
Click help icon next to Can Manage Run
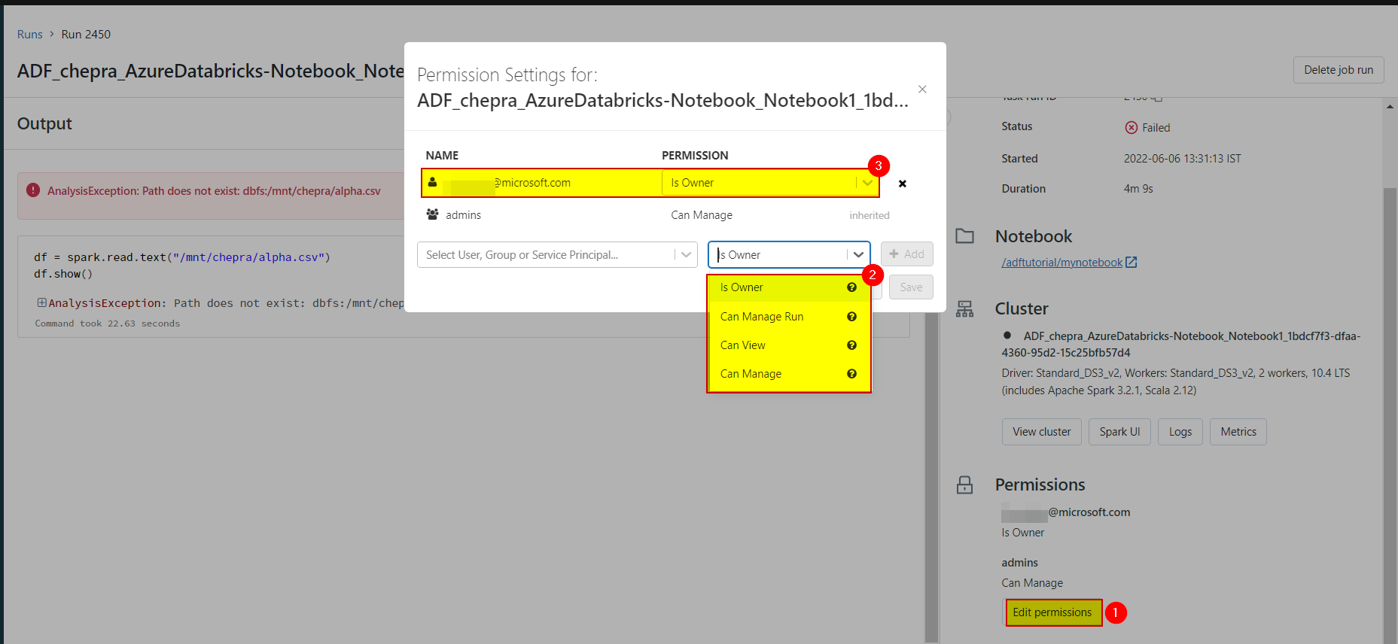[851, 317]
